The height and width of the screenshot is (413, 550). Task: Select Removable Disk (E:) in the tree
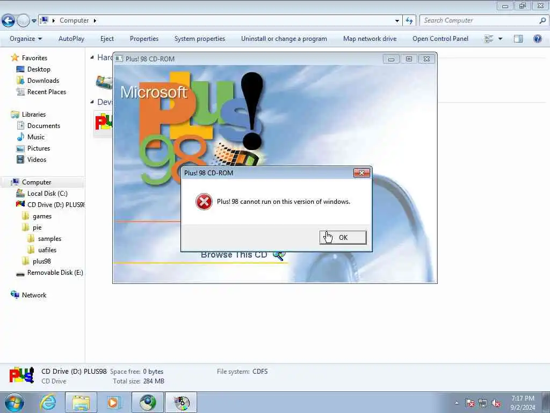click(x=55, y=273)
